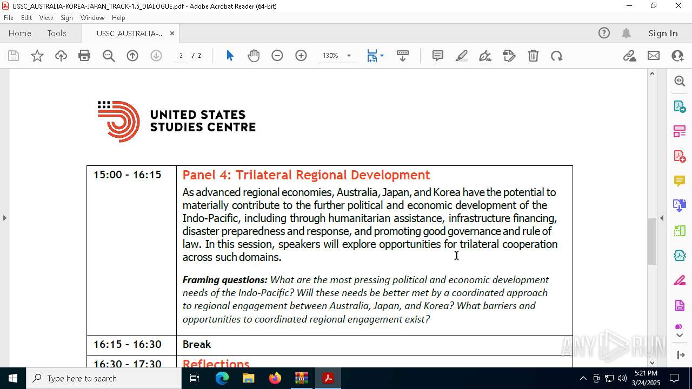Open the edit and stamp tool icon

[509, 56]
